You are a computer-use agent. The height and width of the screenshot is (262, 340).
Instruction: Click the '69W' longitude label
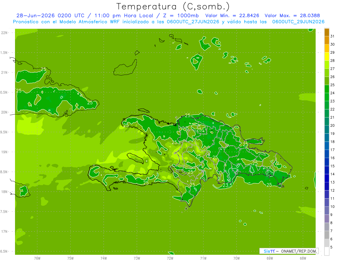coord(270,258)
